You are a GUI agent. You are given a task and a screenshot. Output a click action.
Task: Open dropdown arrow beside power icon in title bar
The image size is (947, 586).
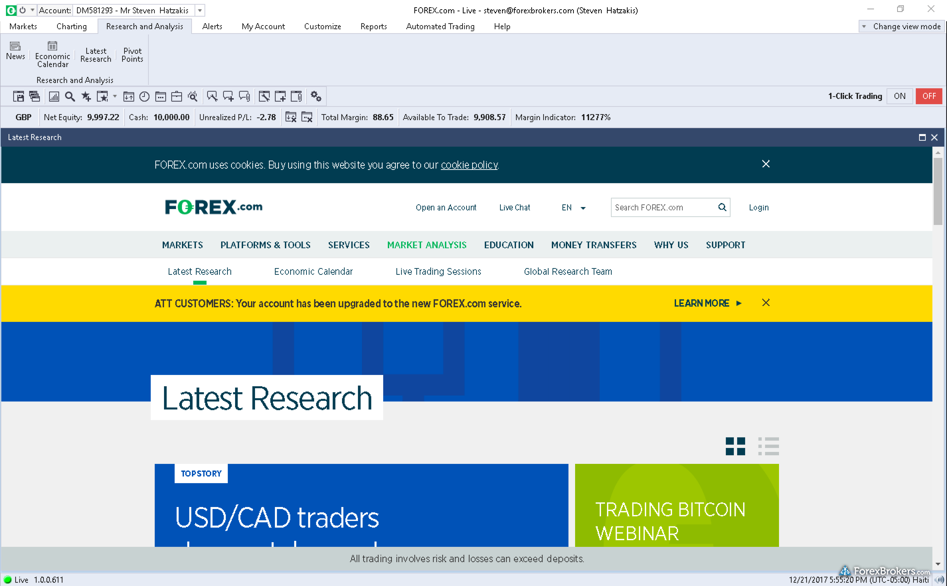pos(32,10)
